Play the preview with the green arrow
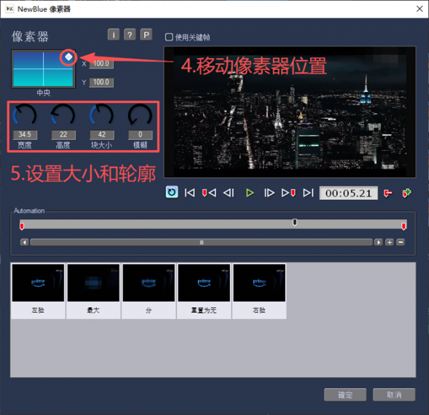The width and height of the screenshot is (429, 415). [x=250, y=193]
